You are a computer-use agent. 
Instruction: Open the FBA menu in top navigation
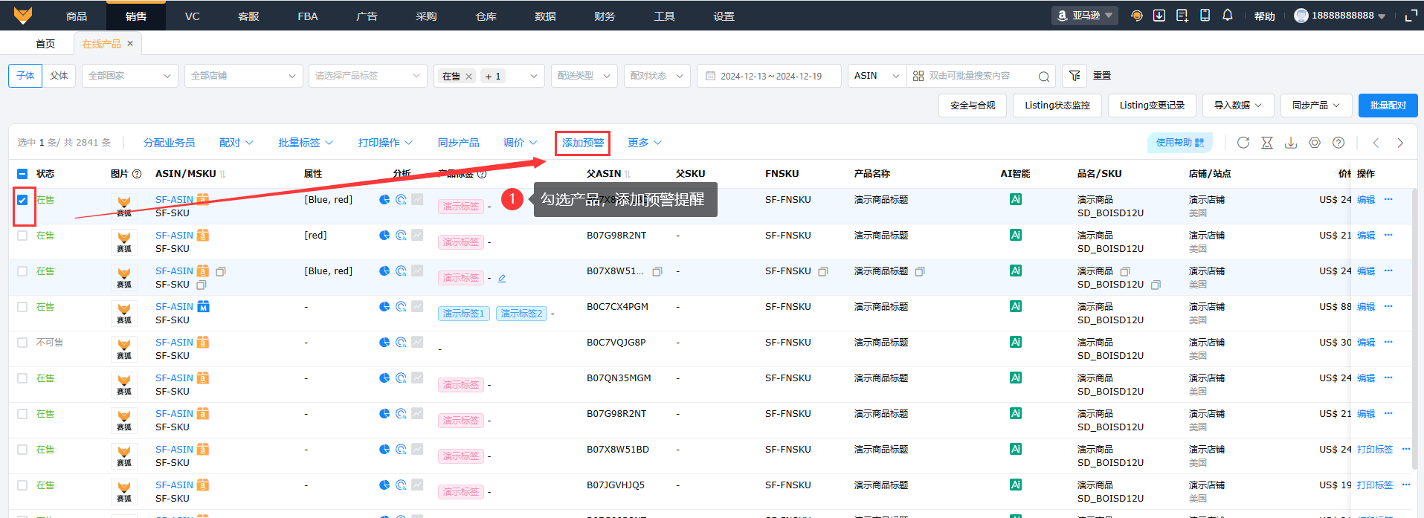click(x=307, y=16)
